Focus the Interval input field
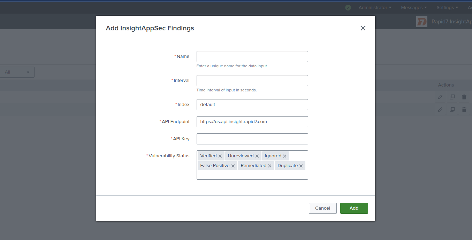The height and width of the screenshot is (240, 472). [x=252, y=81]
